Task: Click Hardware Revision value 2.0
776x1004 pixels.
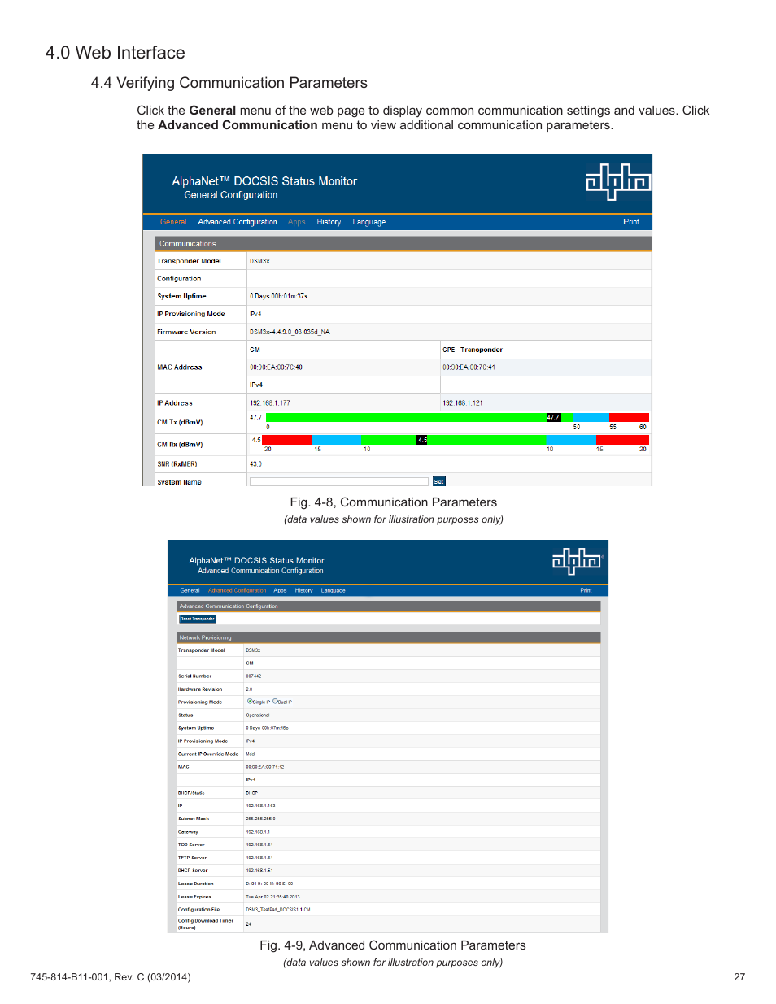Action: click(249, 689)
